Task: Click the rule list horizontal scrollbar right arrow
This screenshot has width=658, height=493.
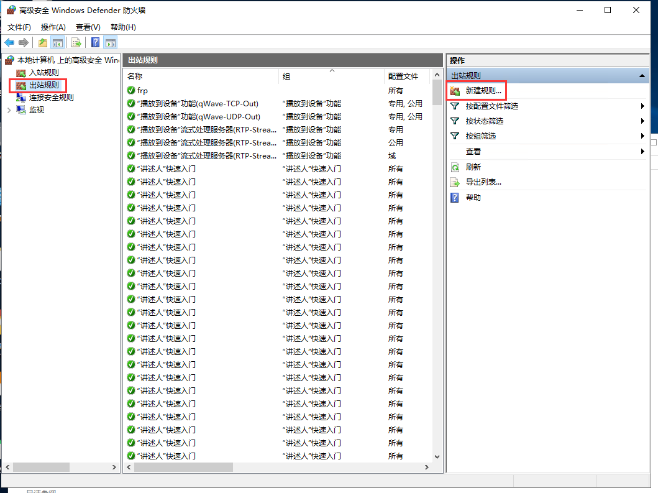Action: pyautogui.click(x=427, y=468)
